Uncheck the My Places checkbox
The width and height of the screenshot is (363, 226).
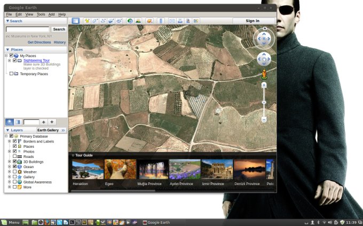click(x=11, y=56)
